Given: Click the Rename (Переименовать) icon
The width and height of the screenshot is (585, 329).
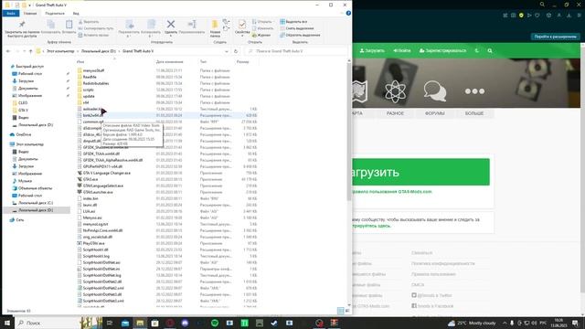Looking at the screenshot, I should coord(192,25).
